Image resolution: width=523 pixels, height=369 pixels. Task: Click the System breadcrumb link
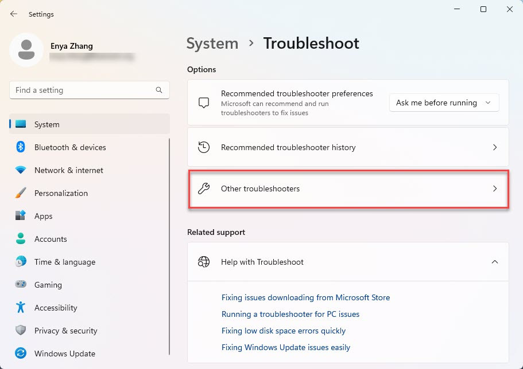point(212,44)
